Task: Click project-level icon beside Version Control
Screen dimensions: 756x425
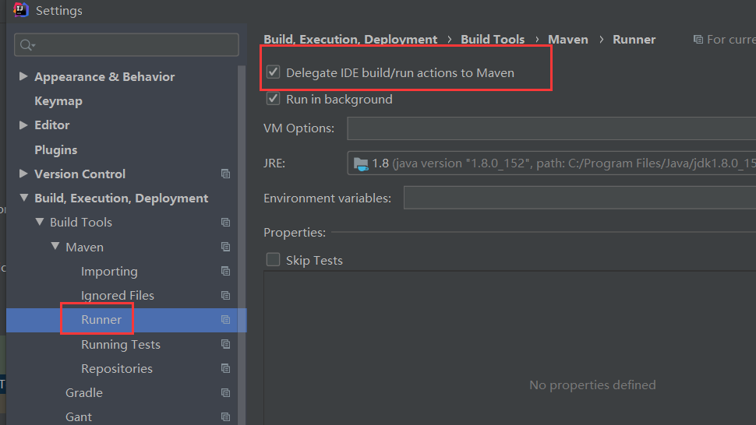Action: [x=225, y=174]
